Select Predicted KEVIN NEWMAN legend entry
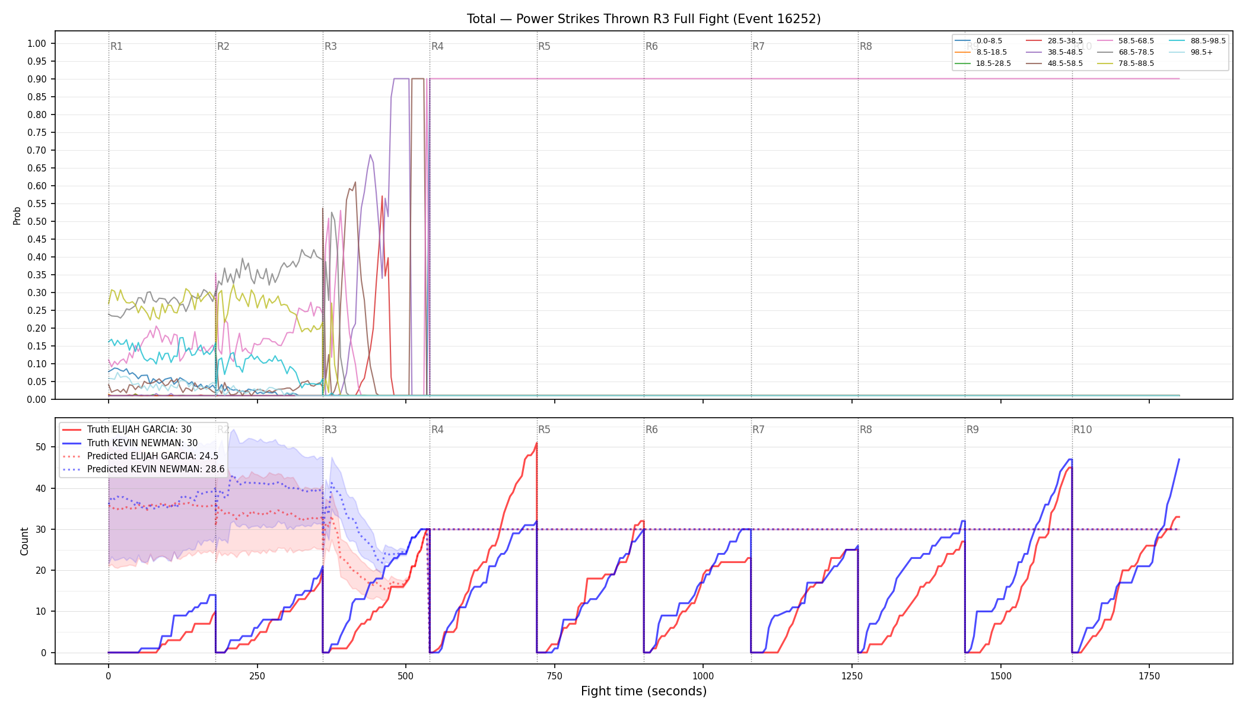The image size is (1246, 712). [x=143, y=469]
